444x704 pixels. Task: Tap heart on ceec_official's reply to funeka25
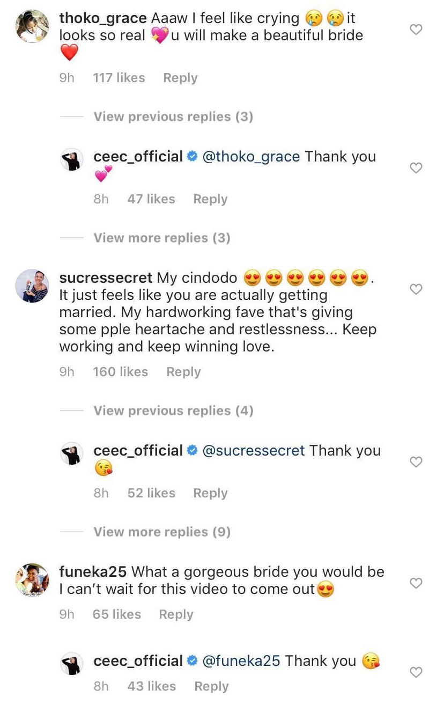coord(416,672)
